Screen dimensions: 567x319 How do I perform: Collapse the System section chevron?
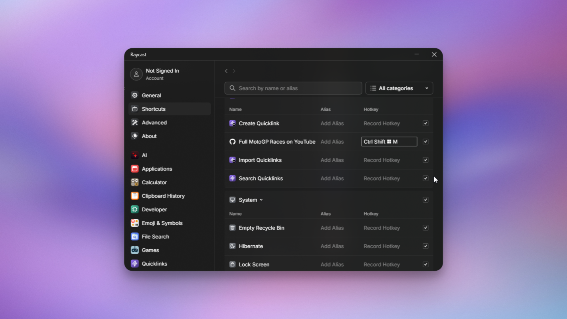(261, 200)
